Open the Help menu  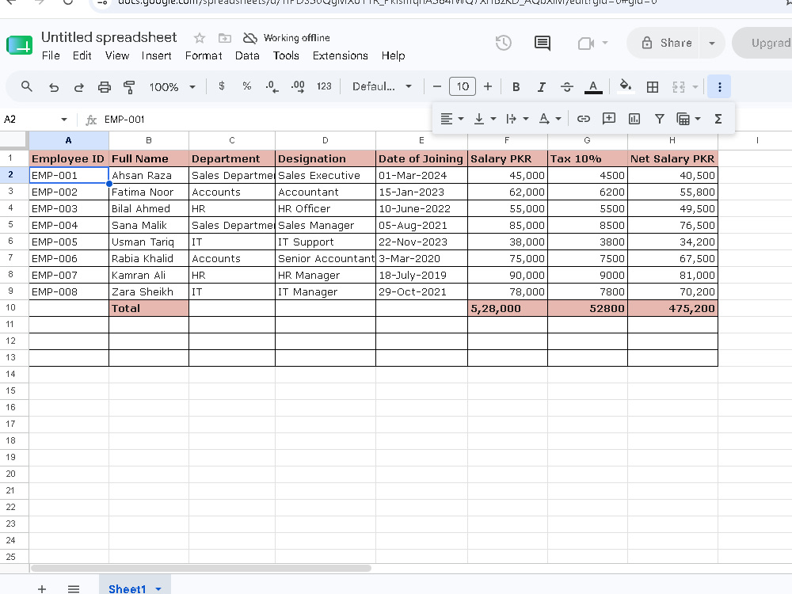coord(393,55)
